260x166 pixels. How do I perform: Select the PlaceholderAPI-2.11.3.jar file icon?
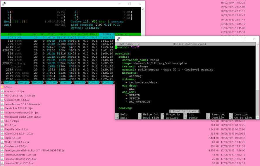coord(2,108)
